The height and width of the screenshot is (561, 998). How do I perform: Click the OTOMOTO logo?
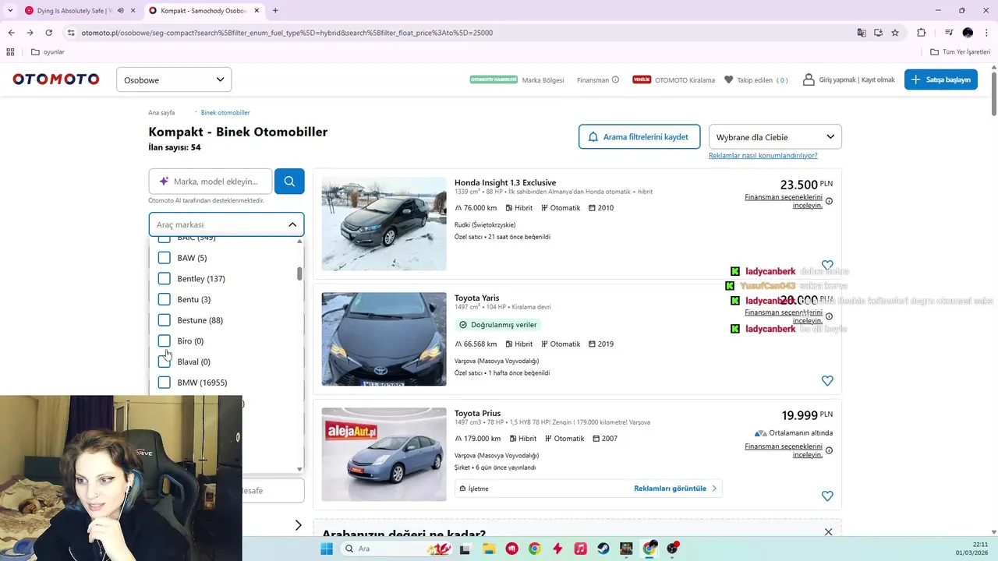pyautogui.click(x=56, y=79)
